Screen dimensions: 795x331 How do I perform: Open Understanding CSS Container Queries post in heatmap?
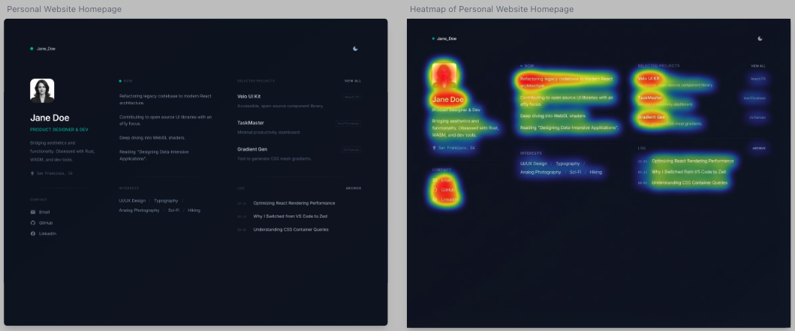click(689, 182)
